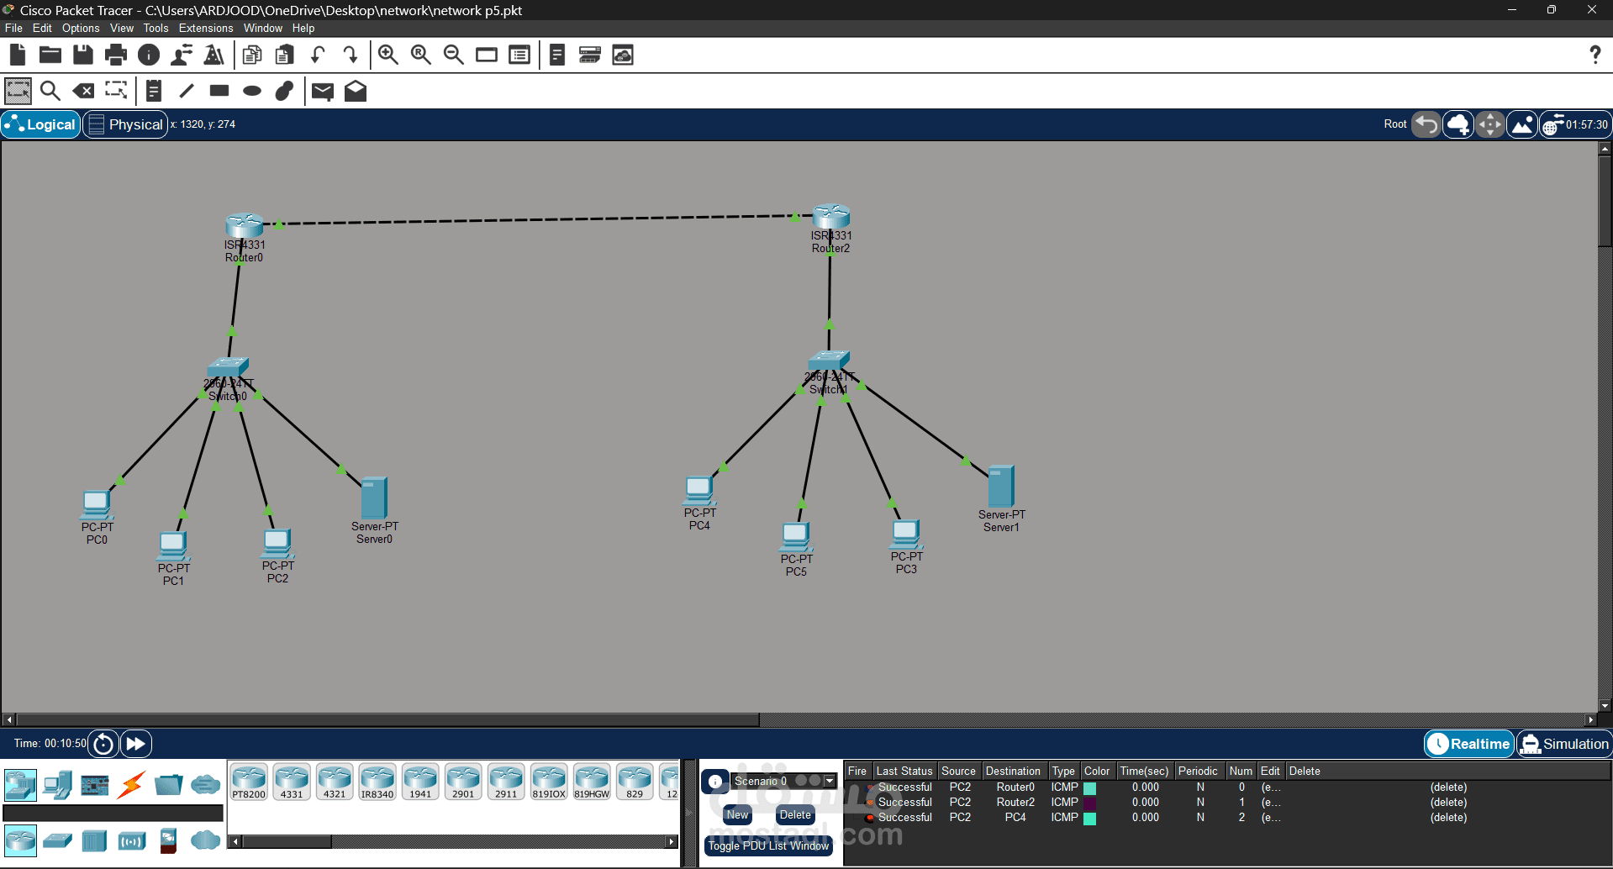This screenshot has height=869, width=1613.
Task: Select the Wireless Devices subcategory icon
Action: pos(131,840)
